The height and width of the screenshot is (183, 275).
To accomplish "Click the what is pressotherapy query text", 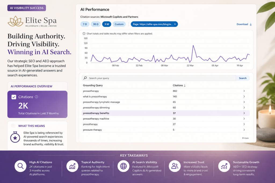I will click(95, 96).
